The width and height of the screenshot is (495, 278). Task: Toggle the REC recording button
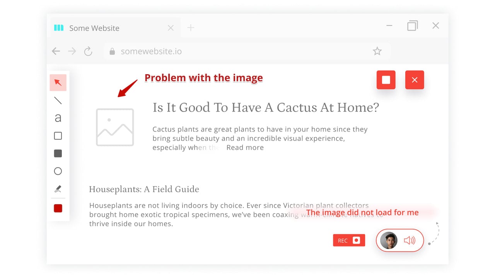[349, 241]
